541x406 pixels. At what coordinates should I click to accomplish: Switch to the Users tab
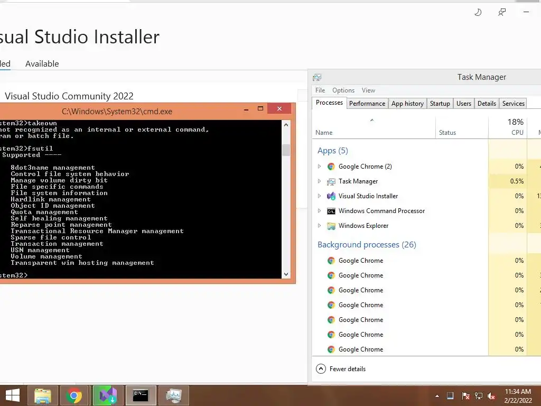(464, 104)
